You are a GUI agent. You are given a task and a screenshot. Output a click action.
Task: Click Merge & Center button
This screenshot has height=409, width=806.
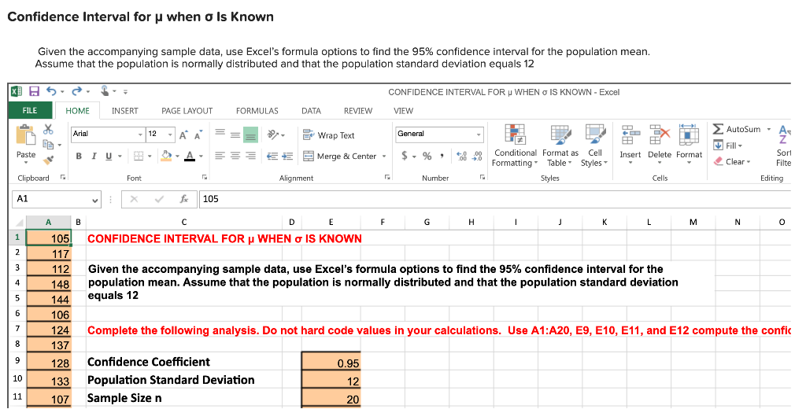339,157
